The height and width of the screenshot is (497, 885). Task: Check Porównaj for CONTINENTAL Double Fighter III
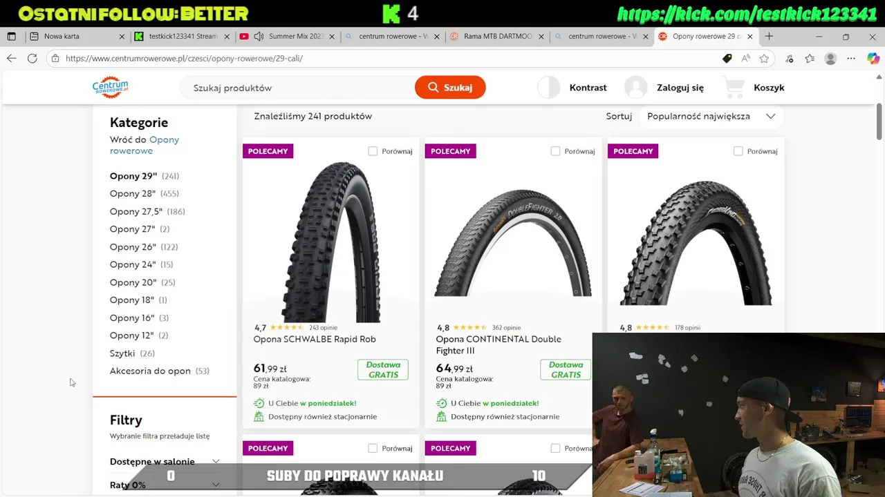tap(555, 151)
